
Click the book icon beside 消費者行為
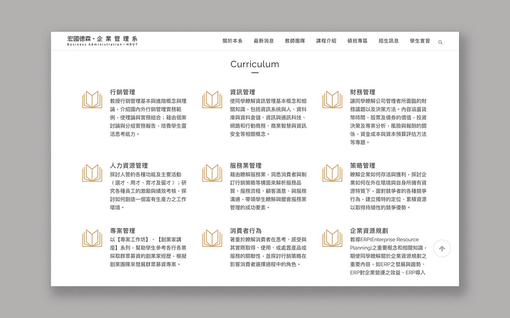(x=212, y=238)
